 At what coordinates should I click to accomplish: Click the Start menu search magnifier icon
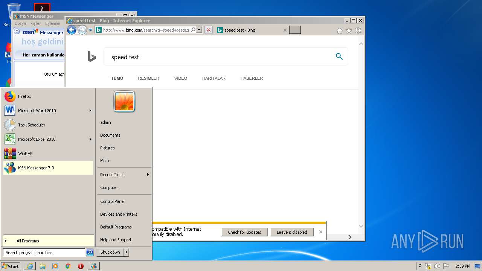[x=90, y=253]
